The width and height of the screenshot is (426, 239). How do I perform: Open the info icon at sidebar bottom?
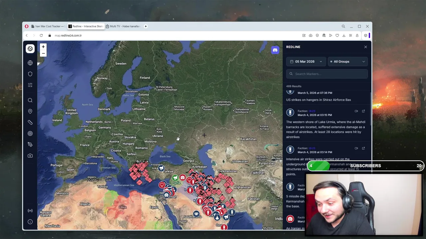30,222
